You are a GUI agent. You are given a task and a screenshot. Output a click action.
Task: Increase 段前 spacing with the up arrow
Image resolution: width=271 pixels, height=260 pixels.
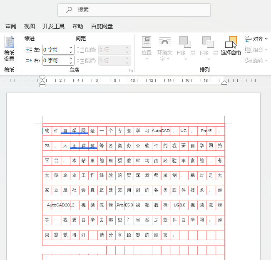127,47
